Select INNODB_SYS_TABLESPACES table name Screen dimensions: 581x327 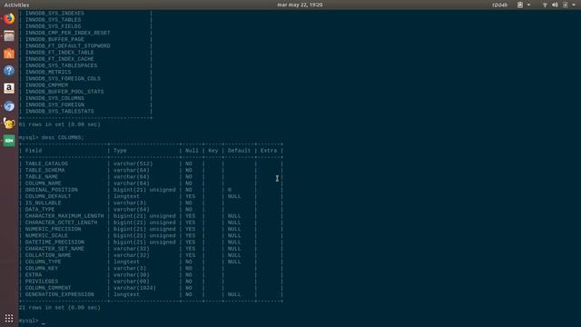(61, 65)
